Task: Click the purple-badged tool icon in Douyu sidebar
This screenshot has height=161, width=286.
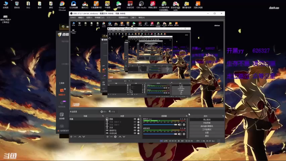Action: 62,104
